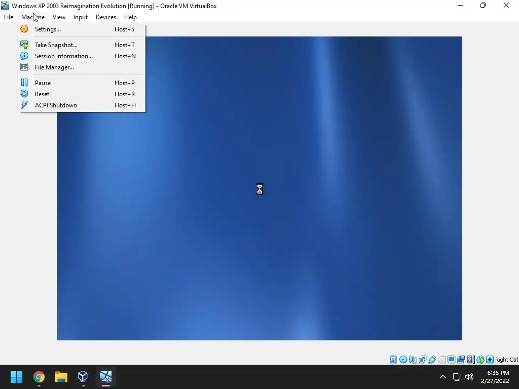This screenshot has width=519, height=389.
Task: Click the display monitor status icon
Action: [451, 360]
